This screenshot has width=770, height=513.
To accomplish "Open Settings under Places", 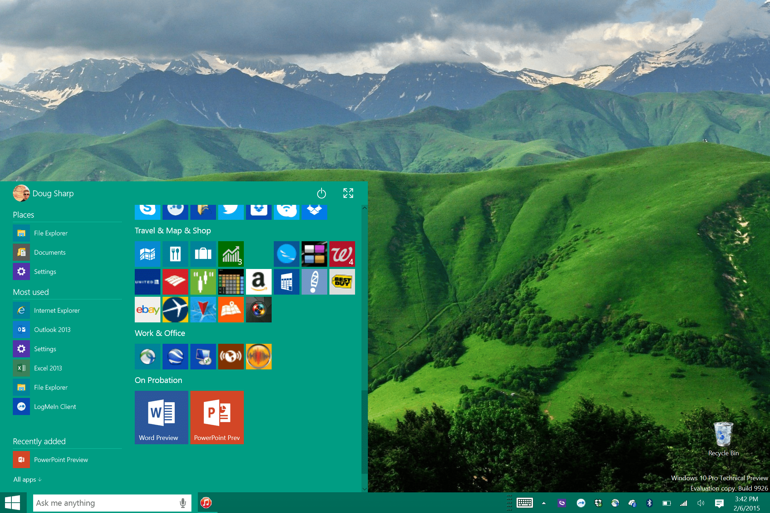I will pos(67,271).
